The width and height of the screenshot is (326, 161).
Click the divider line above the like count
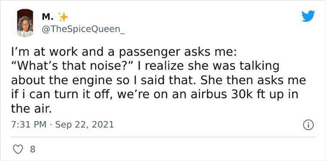tap(163, 137)
